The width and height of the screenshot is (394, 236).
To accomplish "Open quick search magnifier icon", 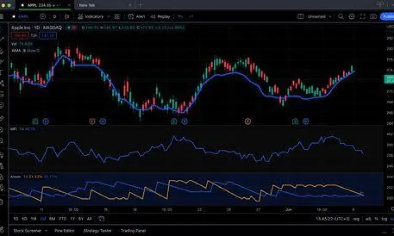I will point(341,17).
